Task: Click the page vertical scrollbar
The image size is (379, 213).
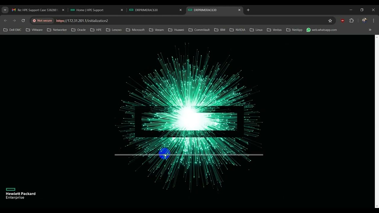Action: pos(377,121)
